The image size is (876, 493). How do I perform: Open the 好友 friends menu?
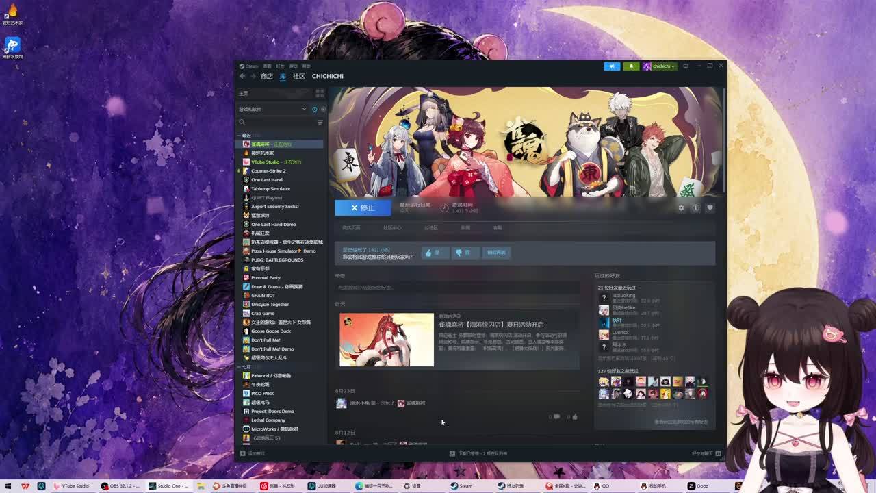pos(280,66)
